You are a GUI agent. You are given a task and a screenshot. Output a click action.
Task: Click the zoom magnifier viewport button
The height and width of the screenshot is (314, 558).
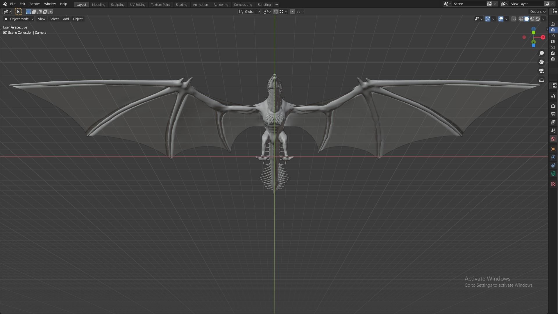[541, 53]
